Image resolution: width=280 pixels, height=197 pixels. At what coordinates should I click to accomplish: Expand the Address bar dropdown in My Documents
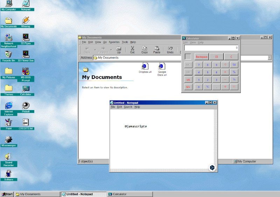269,57
